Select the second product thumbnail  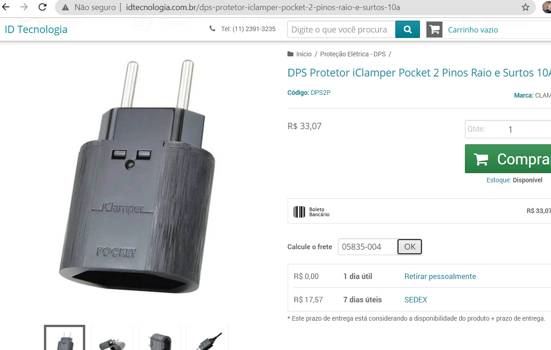(112, 338)
